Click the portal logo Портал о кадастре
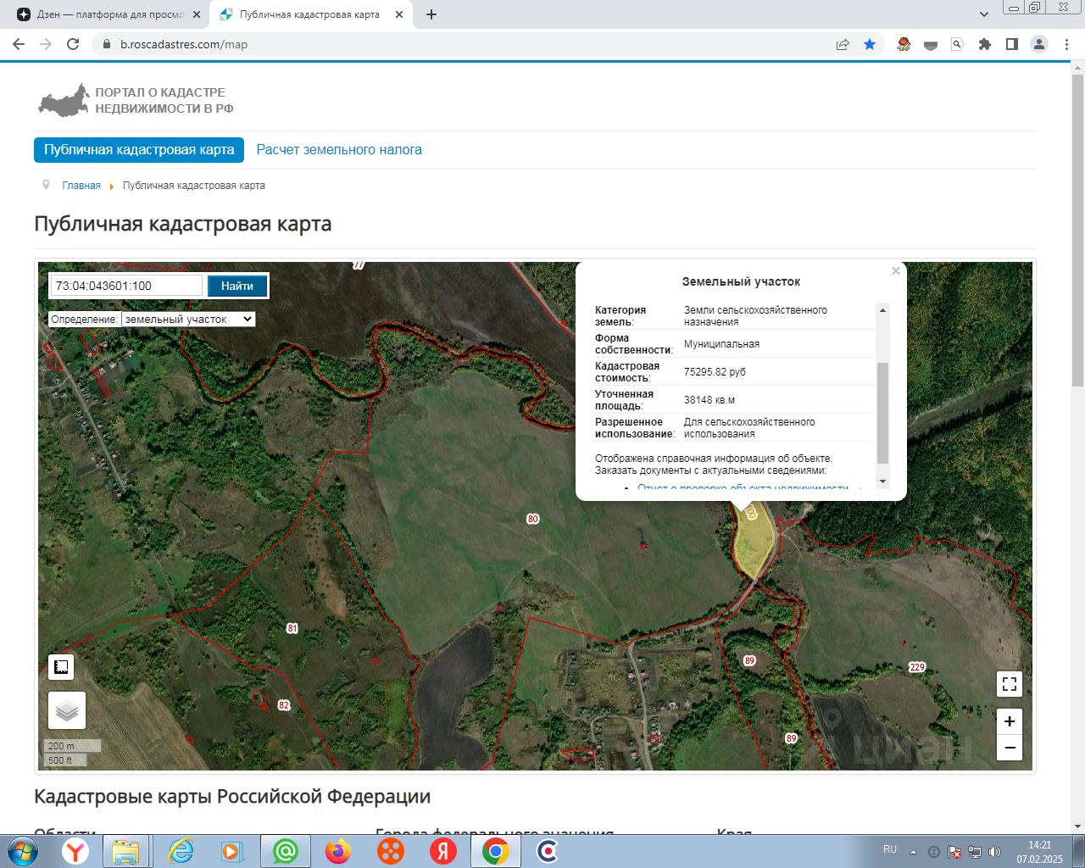 pos(136,100)
